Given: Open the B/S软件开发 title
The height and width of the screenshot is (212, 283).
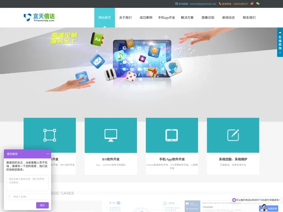Looking at the screenshot, I should 111,159.
